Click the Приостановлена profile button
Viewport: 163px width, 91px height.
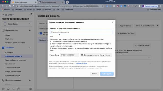tap(150, 6)
